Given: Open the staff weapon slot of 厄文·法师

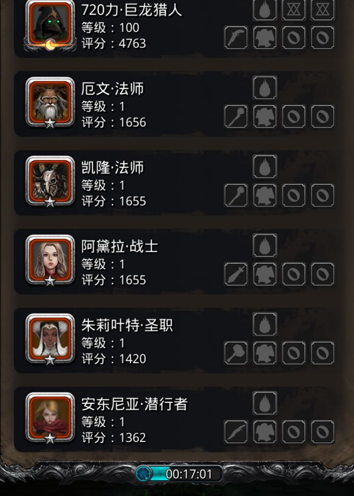Looking at the screenshot, I should click(236, 117).
